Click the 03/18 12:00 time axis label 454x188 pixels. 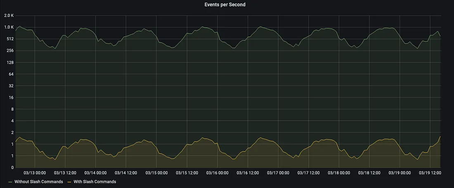click(x=369, y=173)
